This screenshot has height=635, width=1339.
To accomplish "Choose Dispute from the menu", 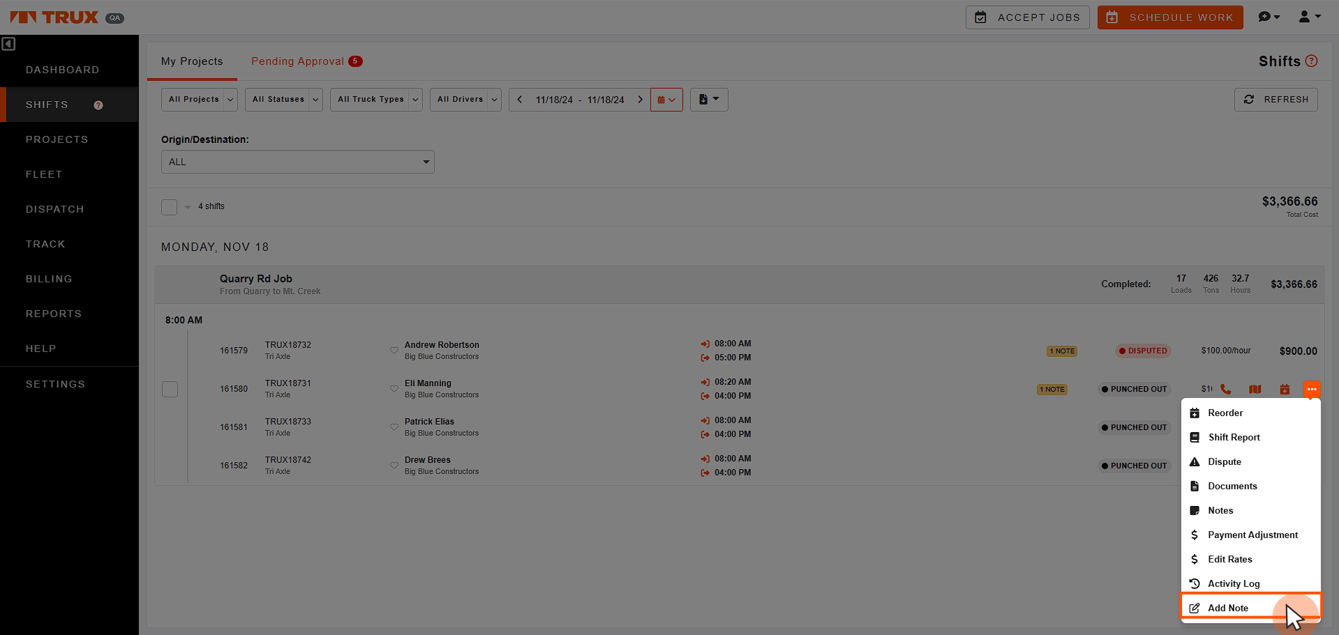I will pyautogui.click(x=1250, y=461).
